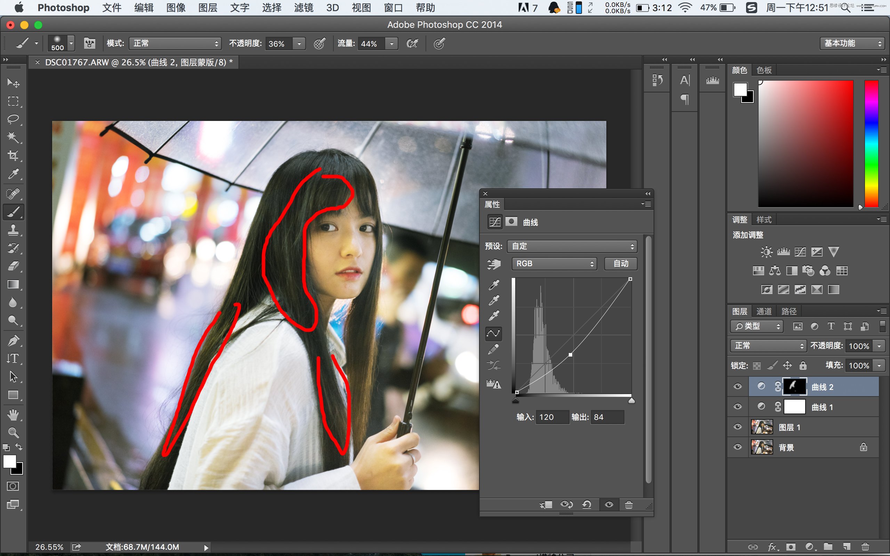Viewport: 890px width, 556px height.
Task: Expand the 预设 preset dropdown in Curves
Action: pos(572,246)
